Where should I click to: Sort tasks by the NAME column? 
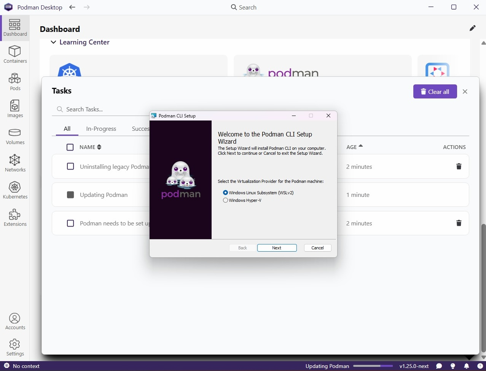91,147
